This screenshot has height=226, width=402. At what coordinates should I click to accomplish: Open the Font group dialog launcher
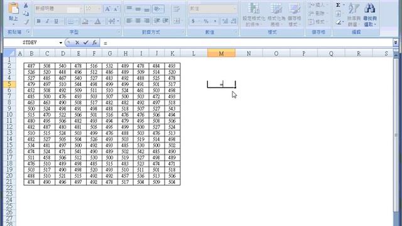coord(119,32)
